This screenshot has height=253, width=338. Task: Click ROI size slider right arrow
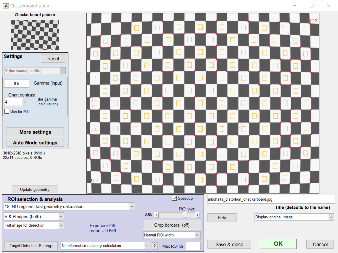point(198,215)
